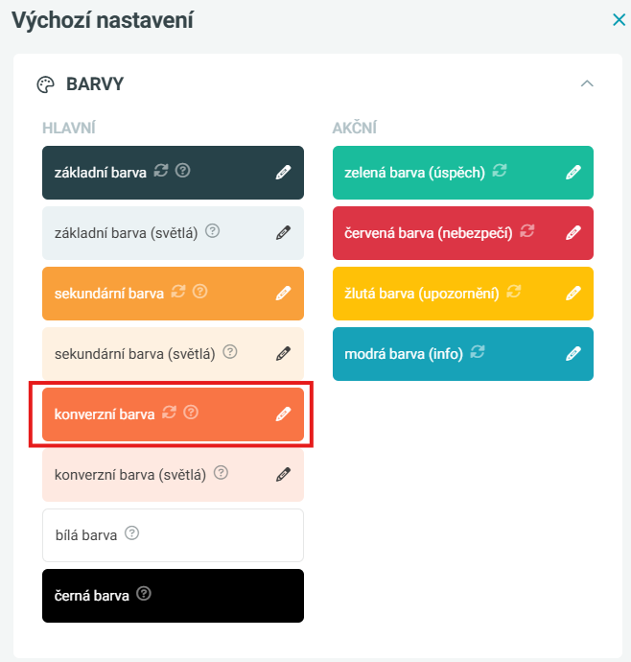631x662 pixels.
Task: Edit základní barva with pencil icon
Action: point(283,173)
